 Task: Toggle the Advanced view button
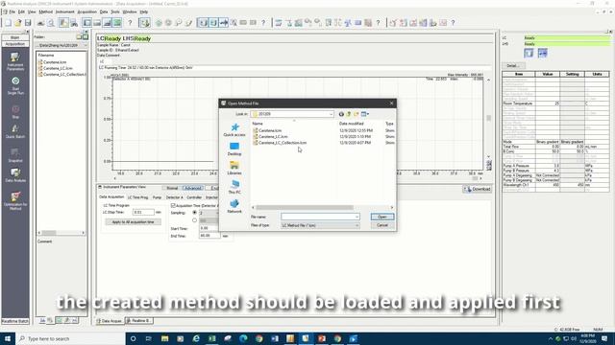(192, 188)
